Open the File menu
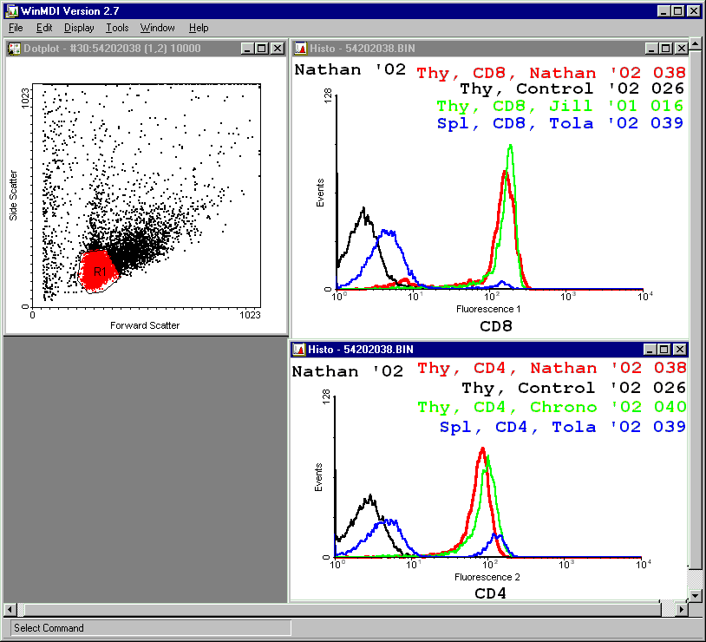706x642 pixels. pos(16,28)
